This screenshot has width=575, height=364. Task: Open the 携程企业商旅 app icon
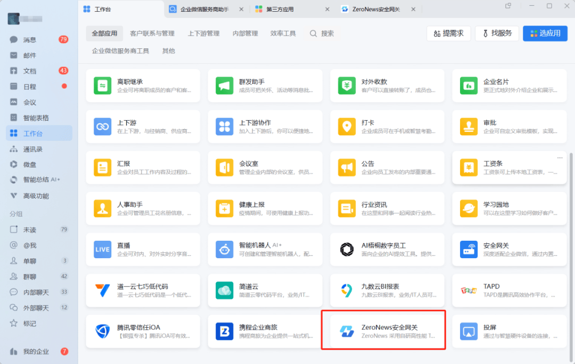[x=225, y=332]
